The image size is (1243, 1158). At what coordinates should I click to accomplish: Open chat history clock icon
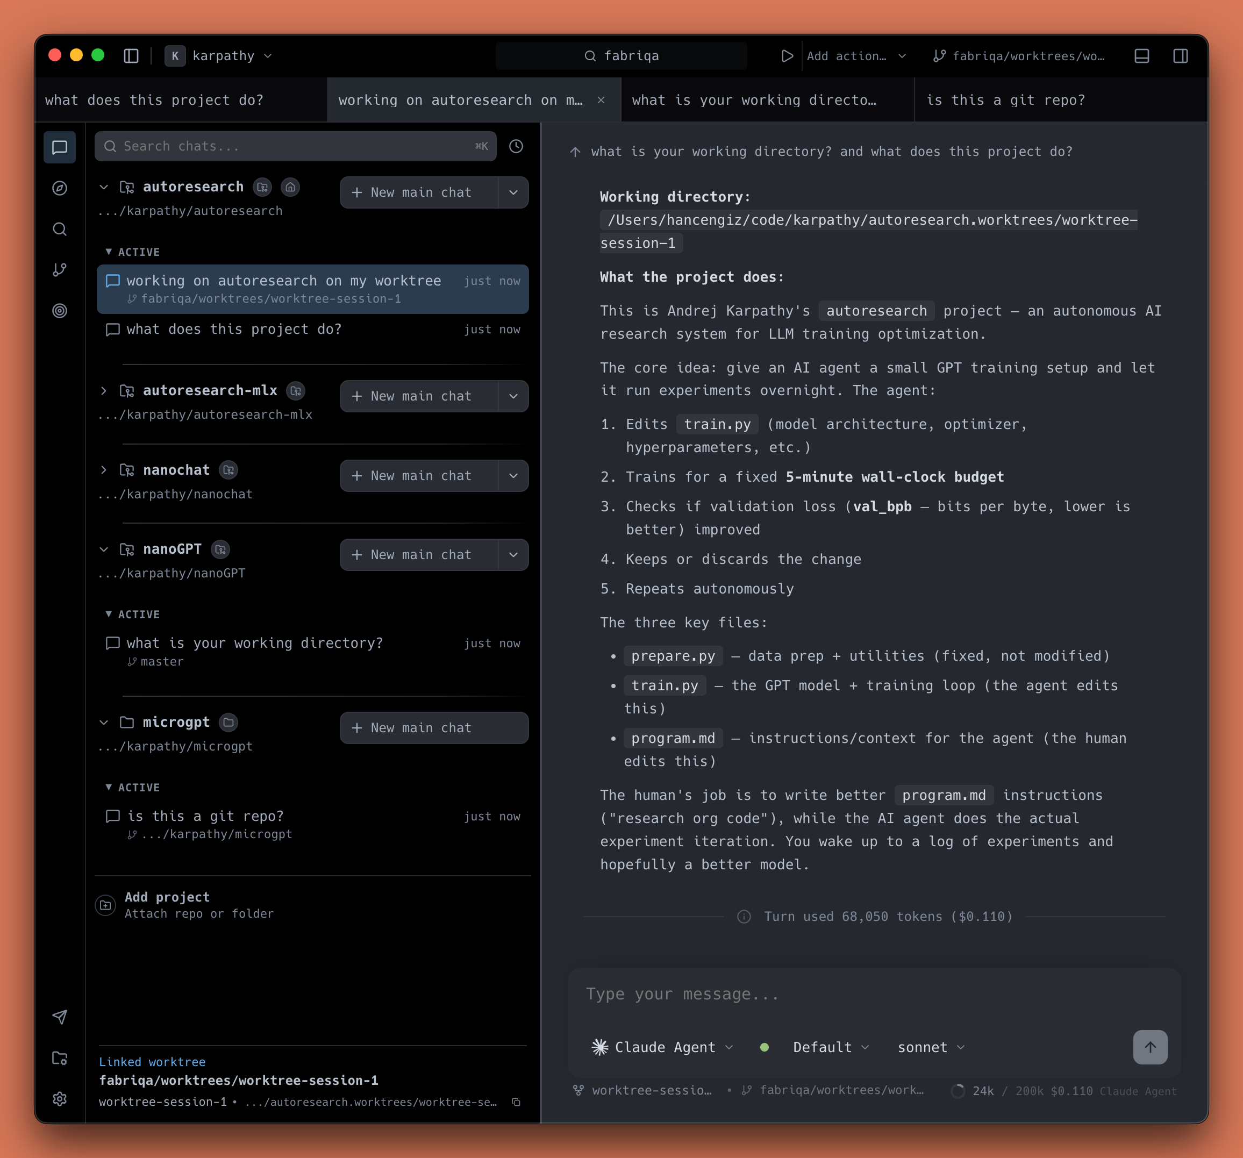(x=516, y=146)
